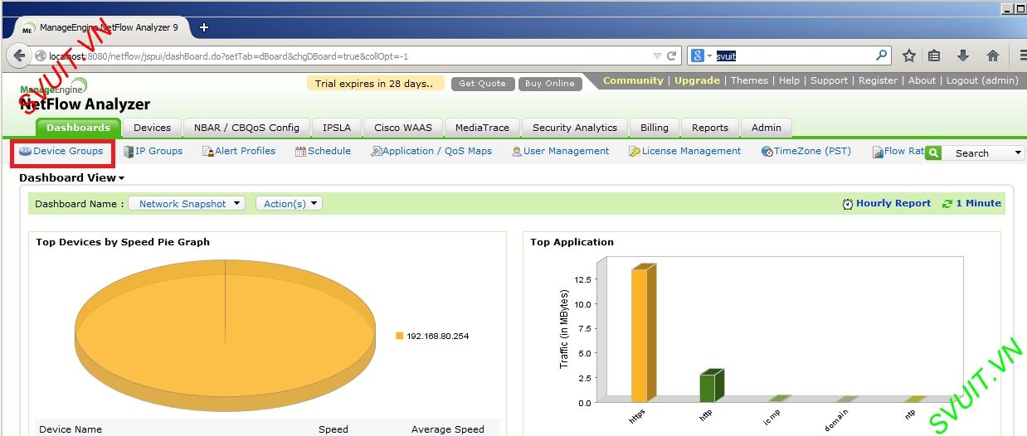This screenshot has width=1027, height=436.
Task: Open the Billing tab
Action: (655, 128)
